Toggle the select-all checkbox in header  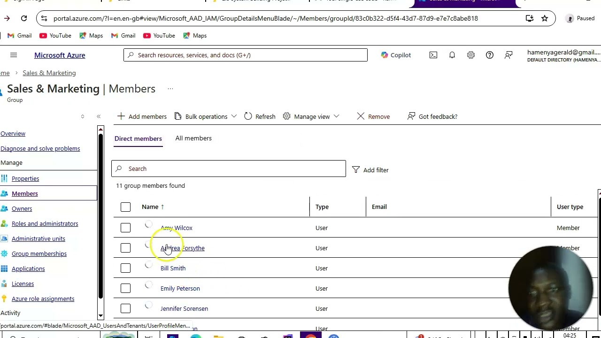pyautogui.click(x=125, y=207)
